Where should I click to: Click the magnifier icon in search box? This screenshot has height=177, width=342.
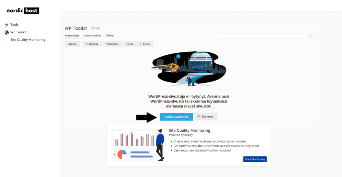coord(310,35)
